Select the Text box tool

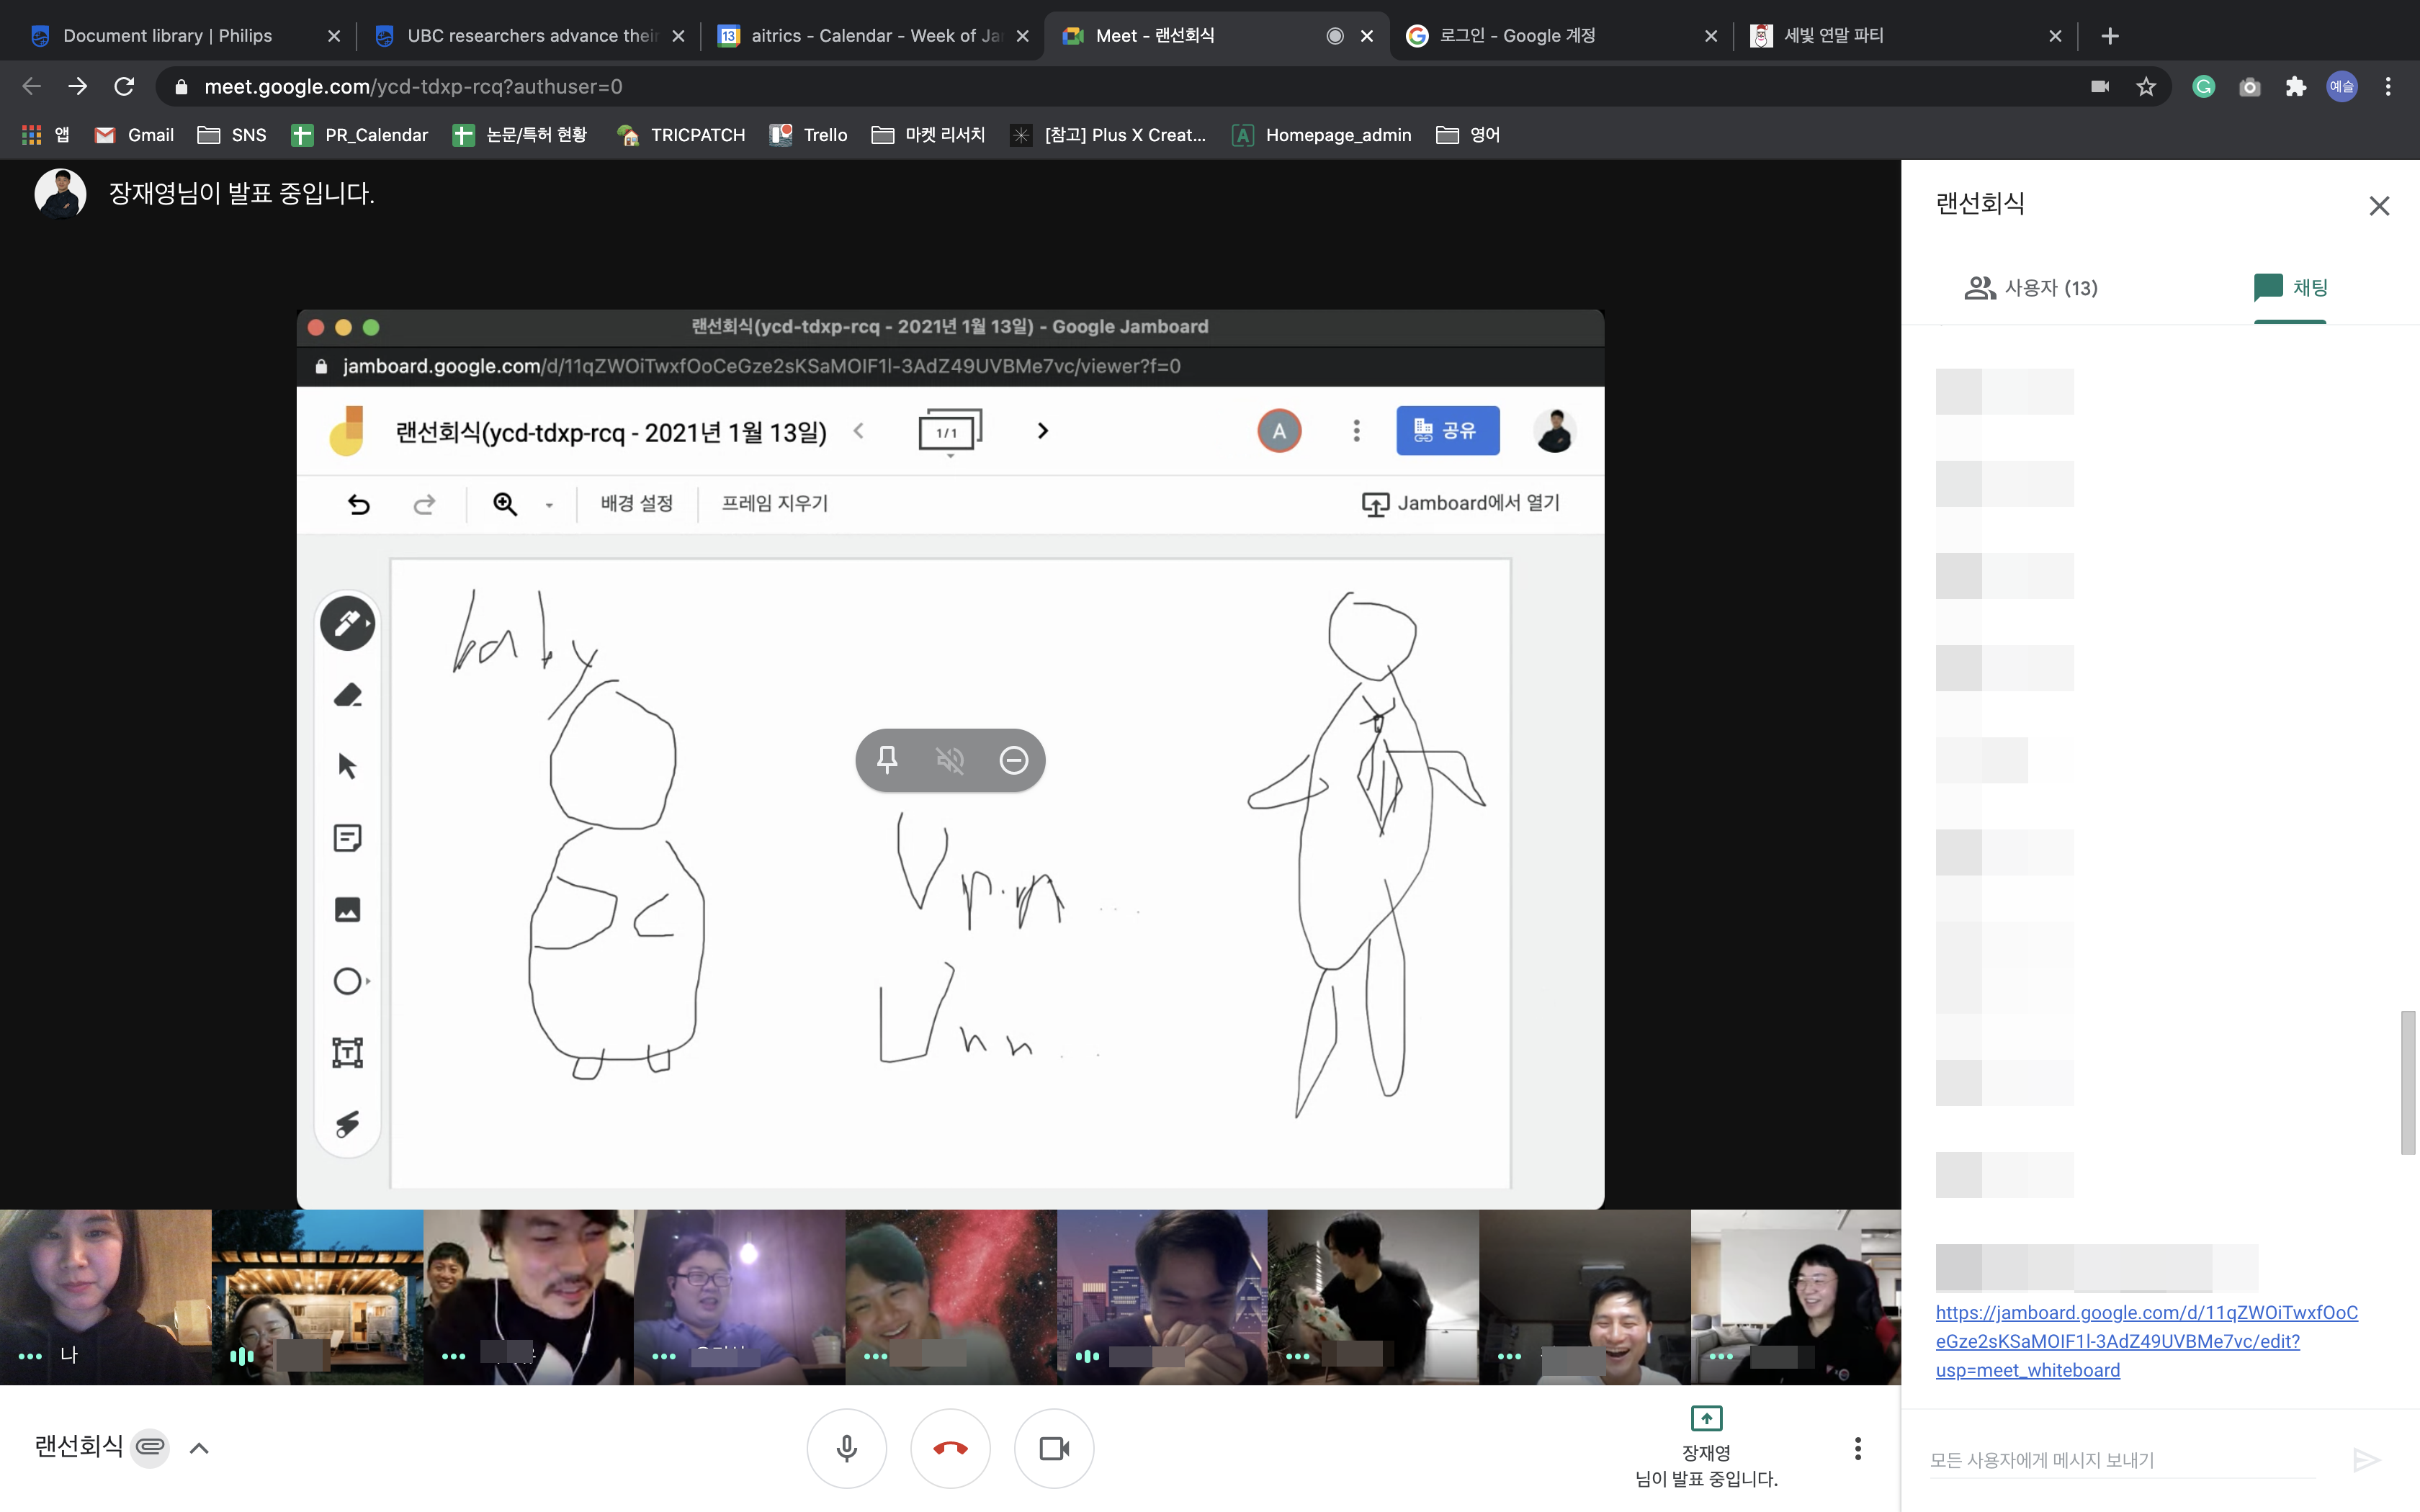[347, 1052]
